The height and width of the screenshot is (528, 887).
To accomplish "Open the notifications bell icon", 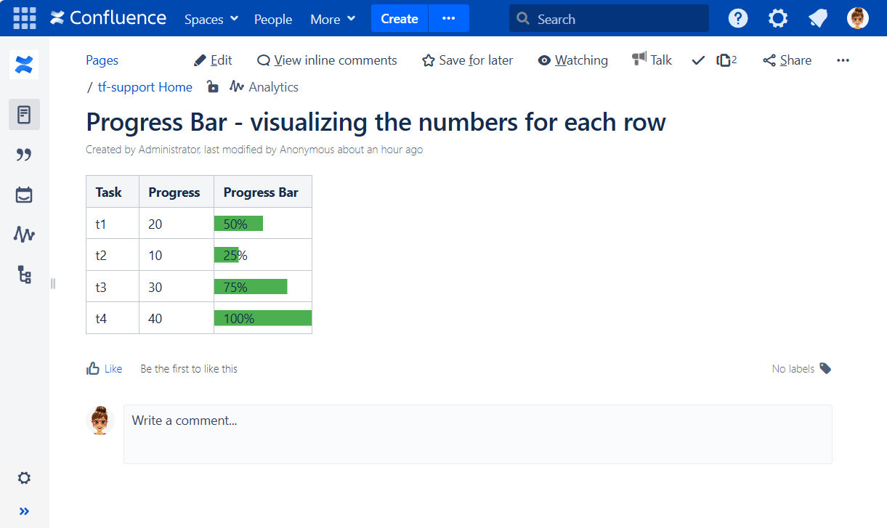I will [818, 18].
